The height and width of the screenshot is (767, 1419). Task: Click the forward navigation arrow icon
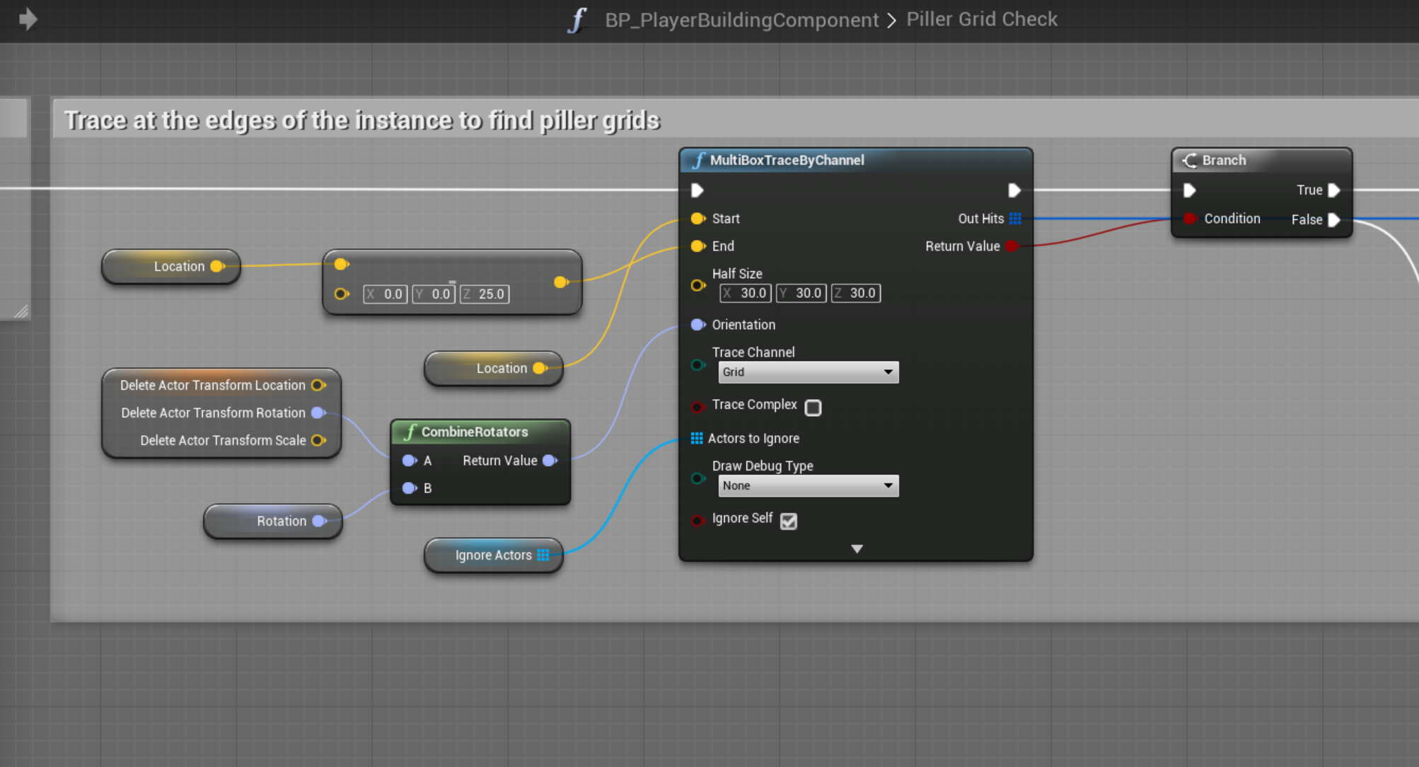[x=28, y=19]
